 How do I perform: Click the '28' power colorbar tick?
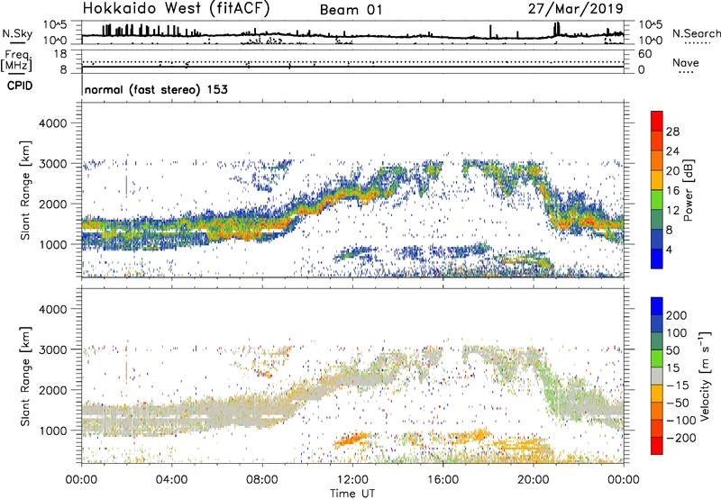point(672,132)
